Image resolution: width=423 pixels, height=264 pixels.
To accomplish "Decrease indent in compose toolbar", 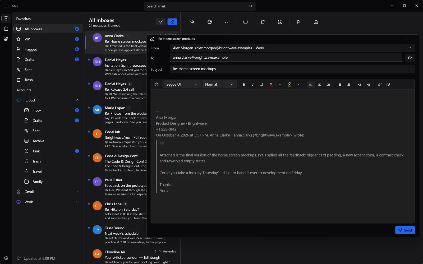I will click(x=360, y=84).
